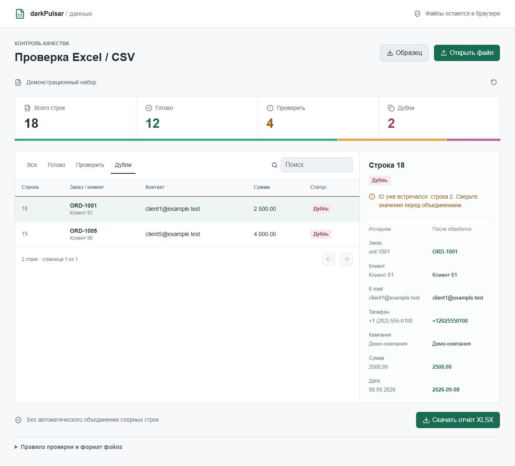Screen dimensions: 515x466
Task: Click the 'Заказ / клиент' column header
Action: pos(87,187)
